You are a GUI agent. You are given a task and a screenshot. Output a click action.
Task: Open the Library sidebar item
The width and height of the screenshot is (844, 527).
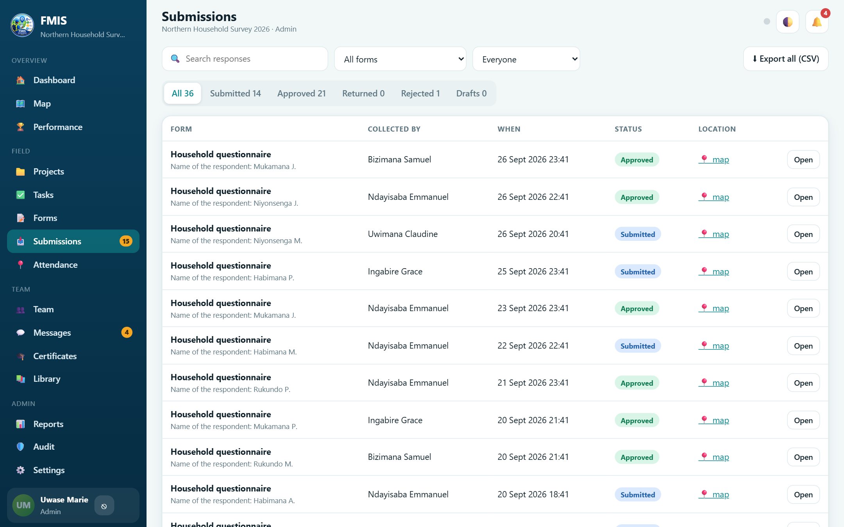(x=73, y=379)
